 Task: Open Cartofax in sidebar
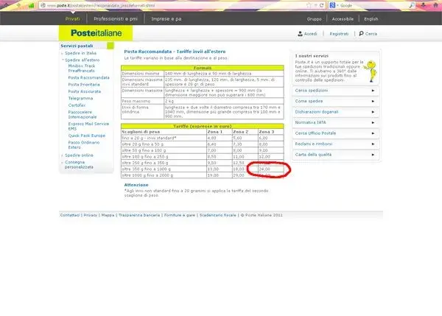pos(77,105)
